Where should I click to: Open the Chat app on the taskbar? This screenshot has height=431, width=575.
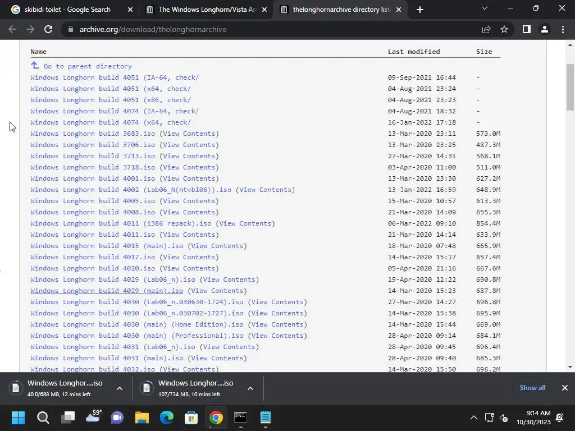coord(117,418)
